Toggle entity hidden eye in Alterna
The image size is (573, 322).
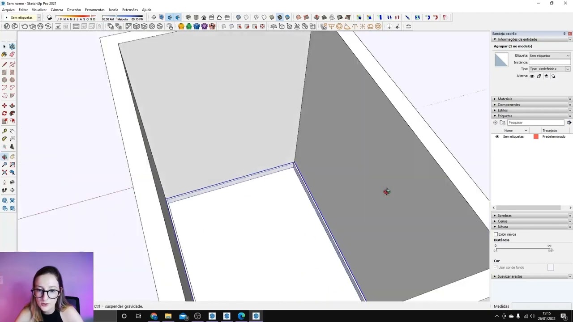tap(532, 76)
